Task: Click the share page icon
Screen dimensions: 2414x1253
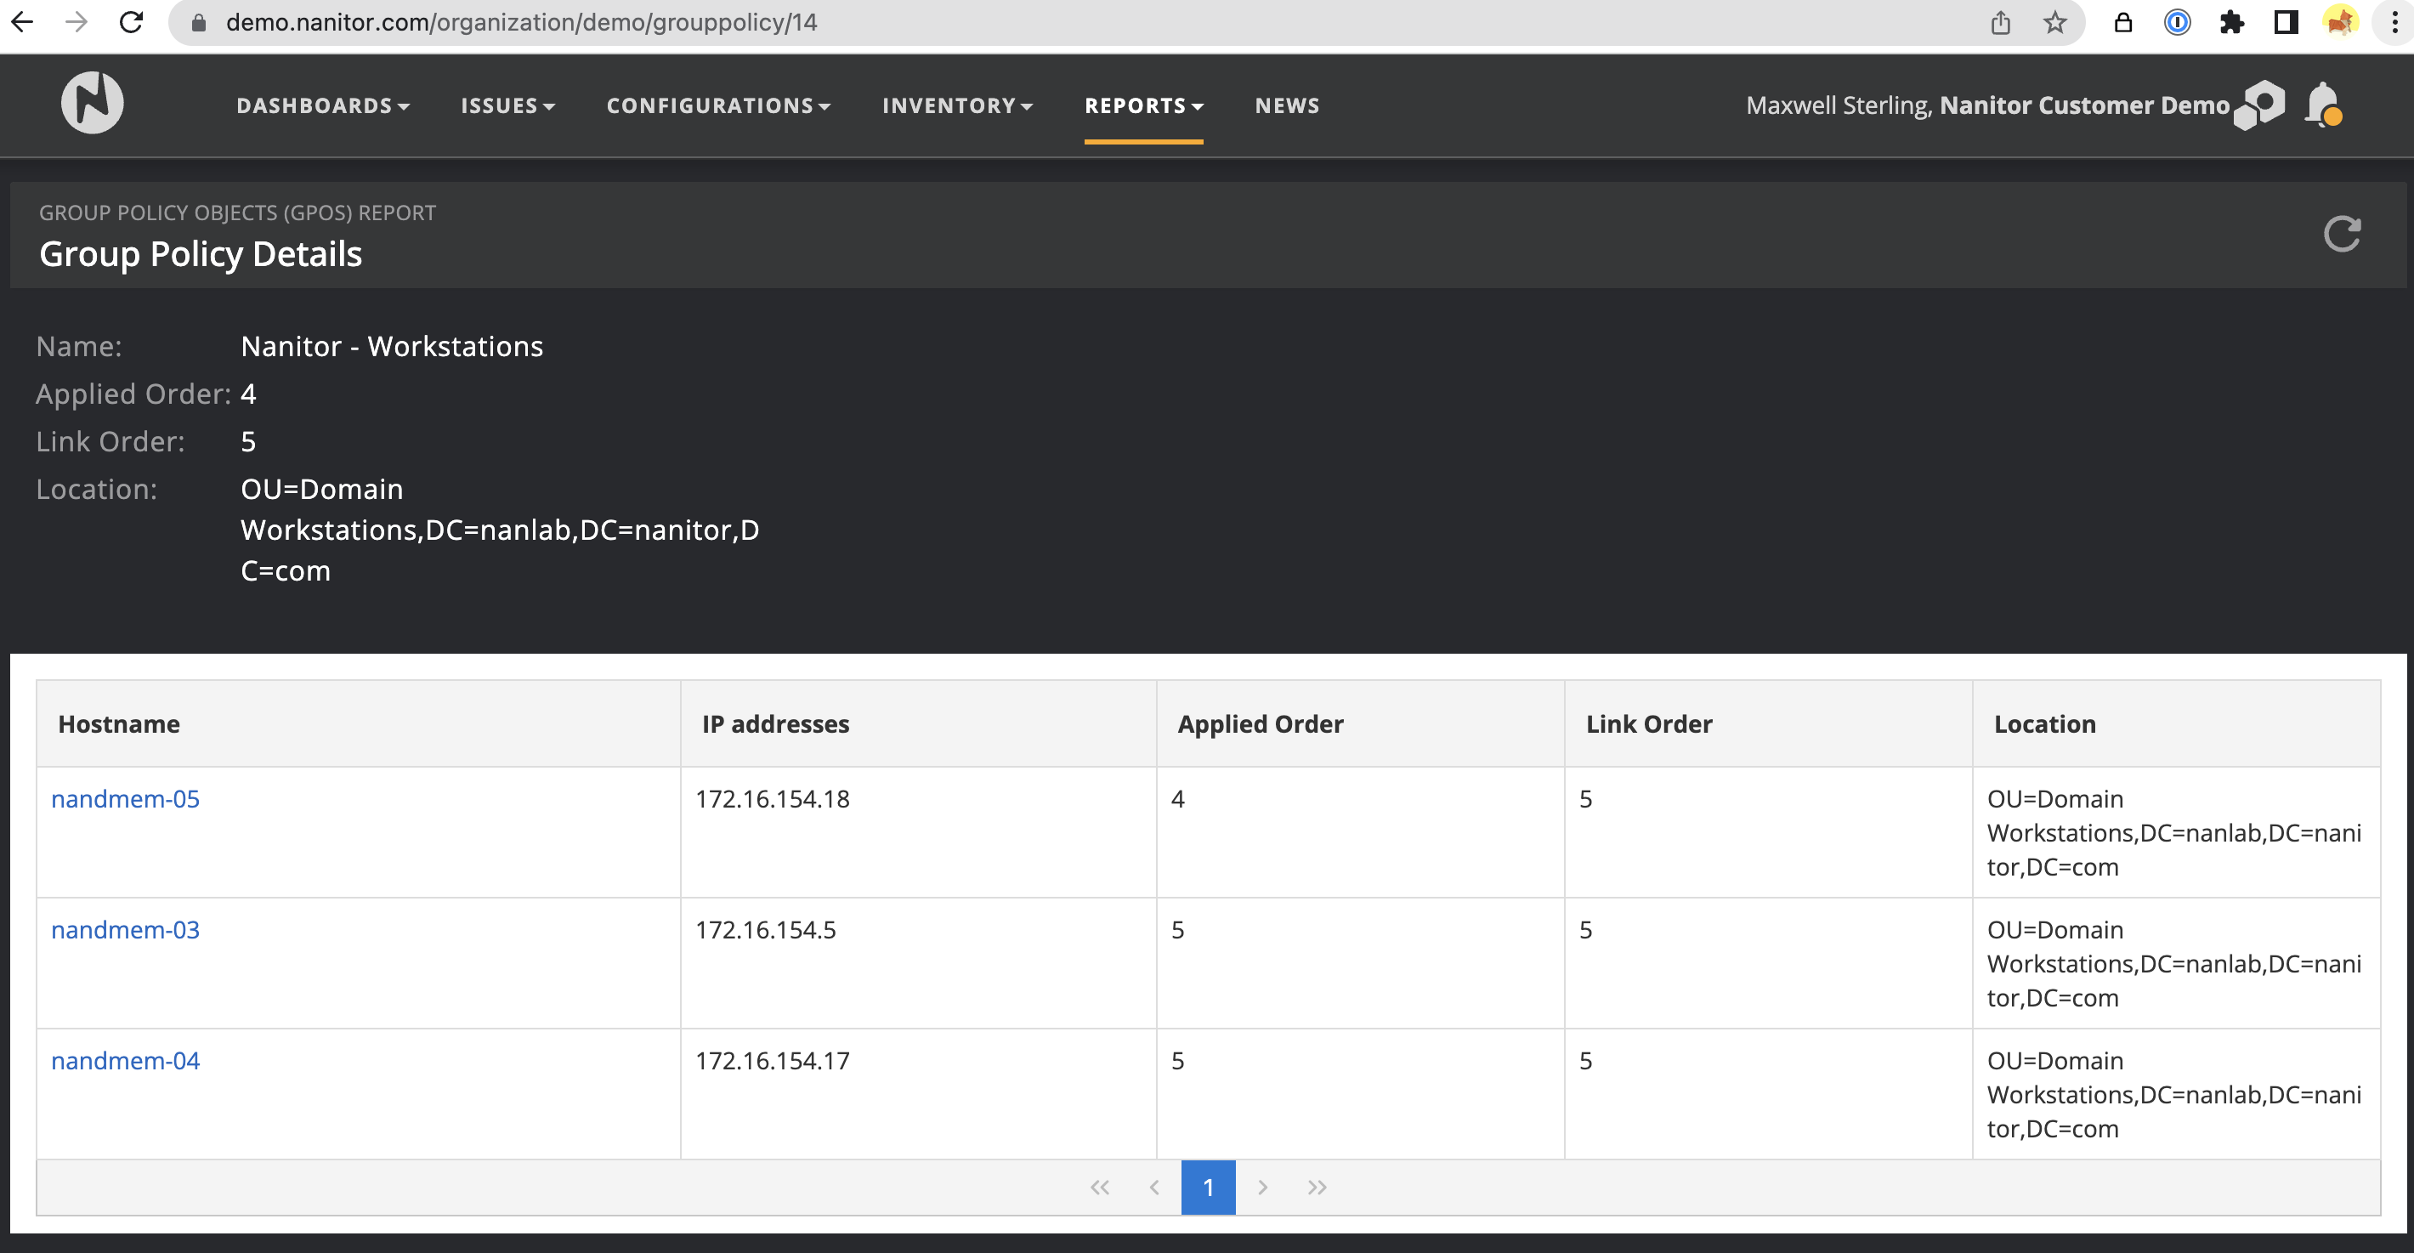Action: coord(2001,22)
